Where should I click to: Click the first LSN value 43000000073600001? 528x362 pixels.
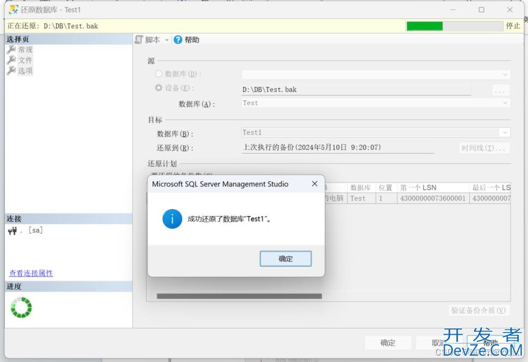(x=433, y=199)
